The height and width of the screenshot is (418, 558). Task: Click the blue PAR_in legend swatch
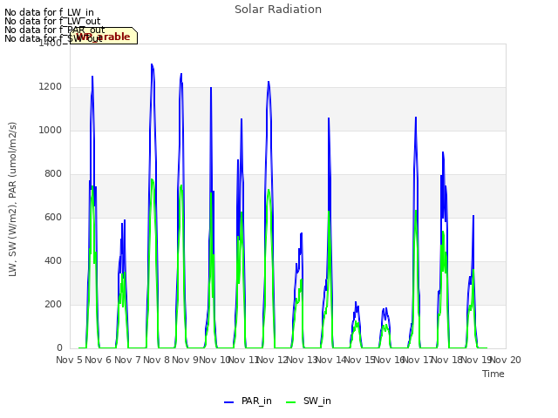228,402
